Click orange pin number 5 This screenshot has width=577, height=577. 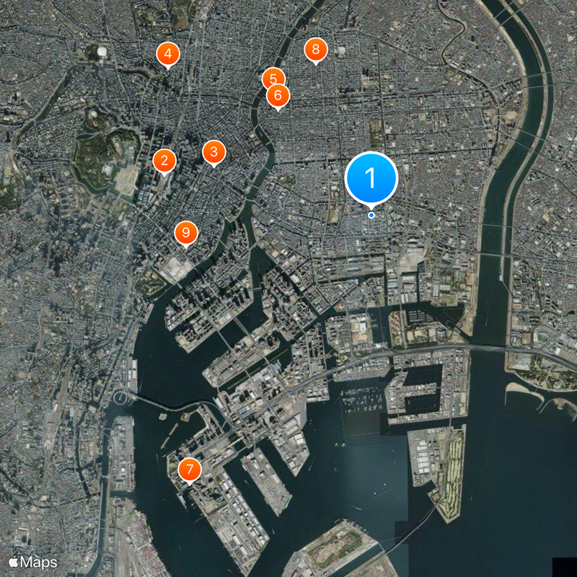273,79
